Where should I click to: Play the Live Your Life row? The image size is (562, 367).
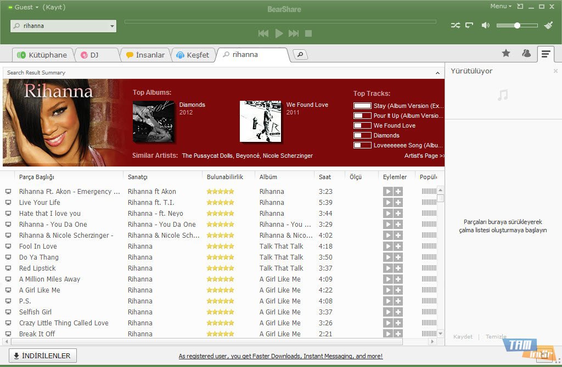[x=388, y=203]
